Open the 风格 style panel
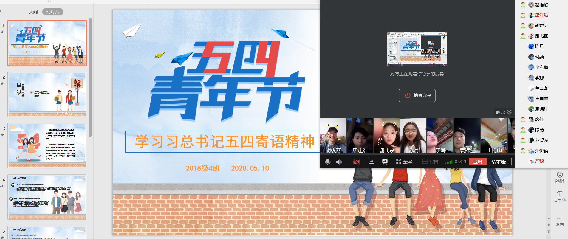The height and width of the screenshot is (239, 568). 560,177
